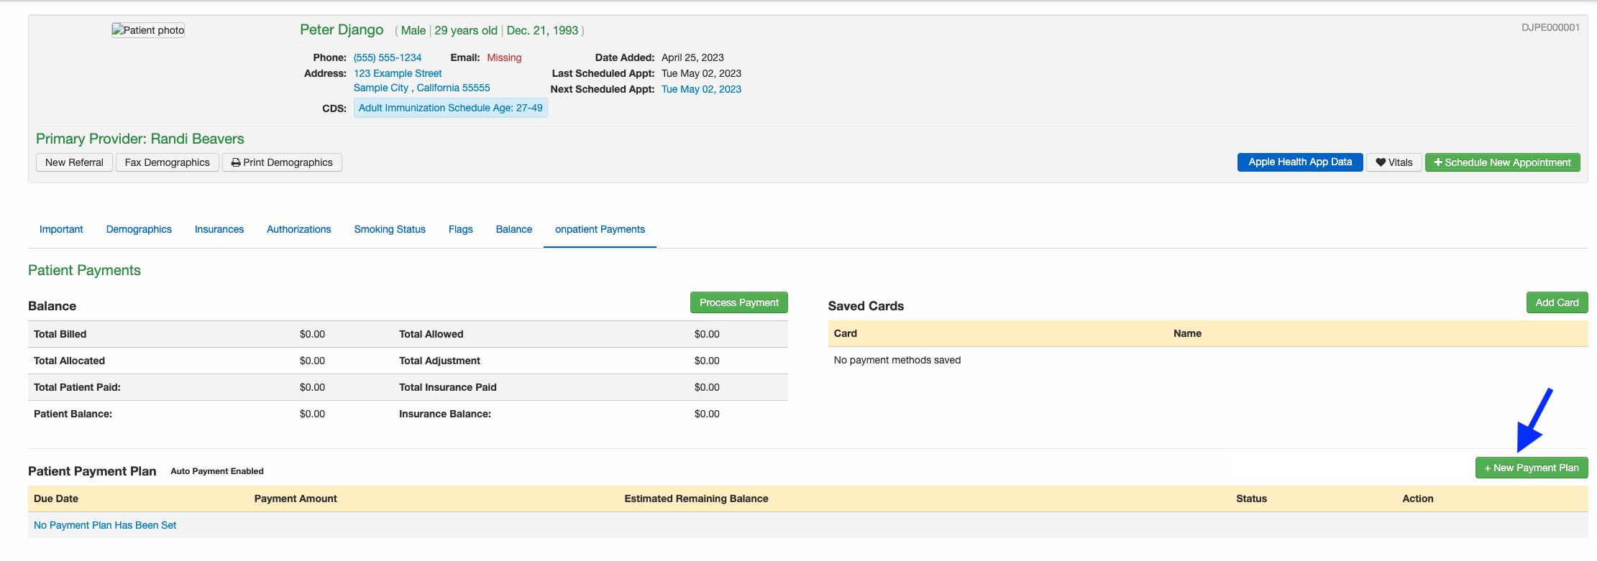Click the Peter Django patient name
Image resolution: width=1597 pixels, height=561 pixels.
[342, 29]
